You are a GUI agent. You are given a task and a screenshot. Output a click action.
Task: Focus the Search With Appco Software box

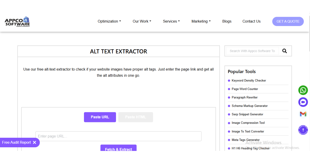[x=252, y=51]
